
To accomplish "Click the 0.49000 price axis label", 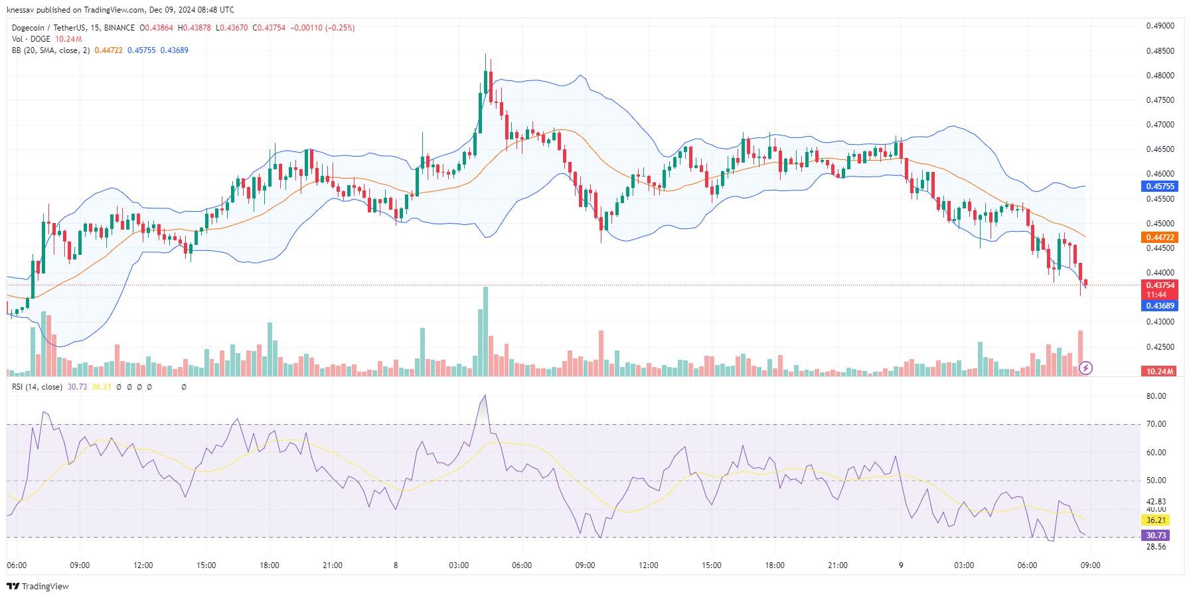I will tap(1160, 26).
